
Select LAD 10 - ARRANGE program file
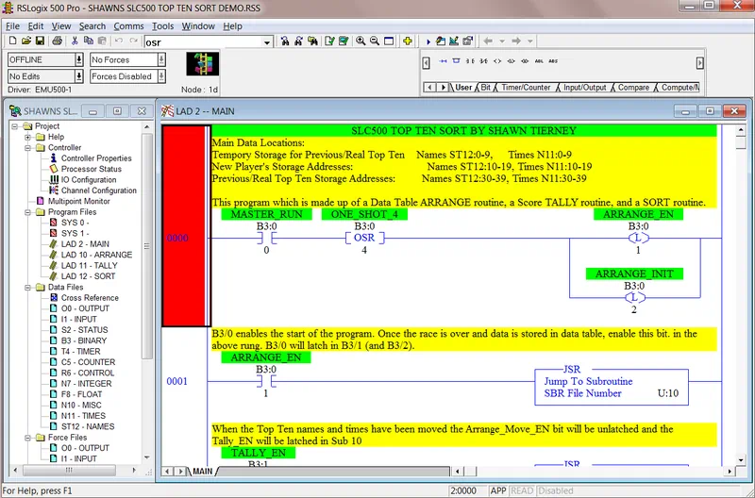click(x=96, y=255)
